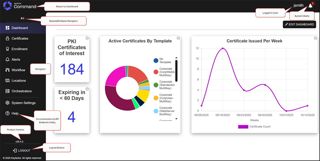
Task: Toggle Certificate Count legend series
Action: point(243,126)
